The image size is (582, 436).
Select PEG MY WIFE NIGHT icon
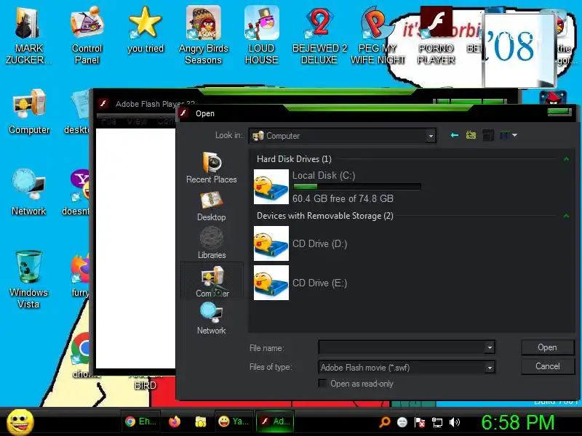[378, 35]
